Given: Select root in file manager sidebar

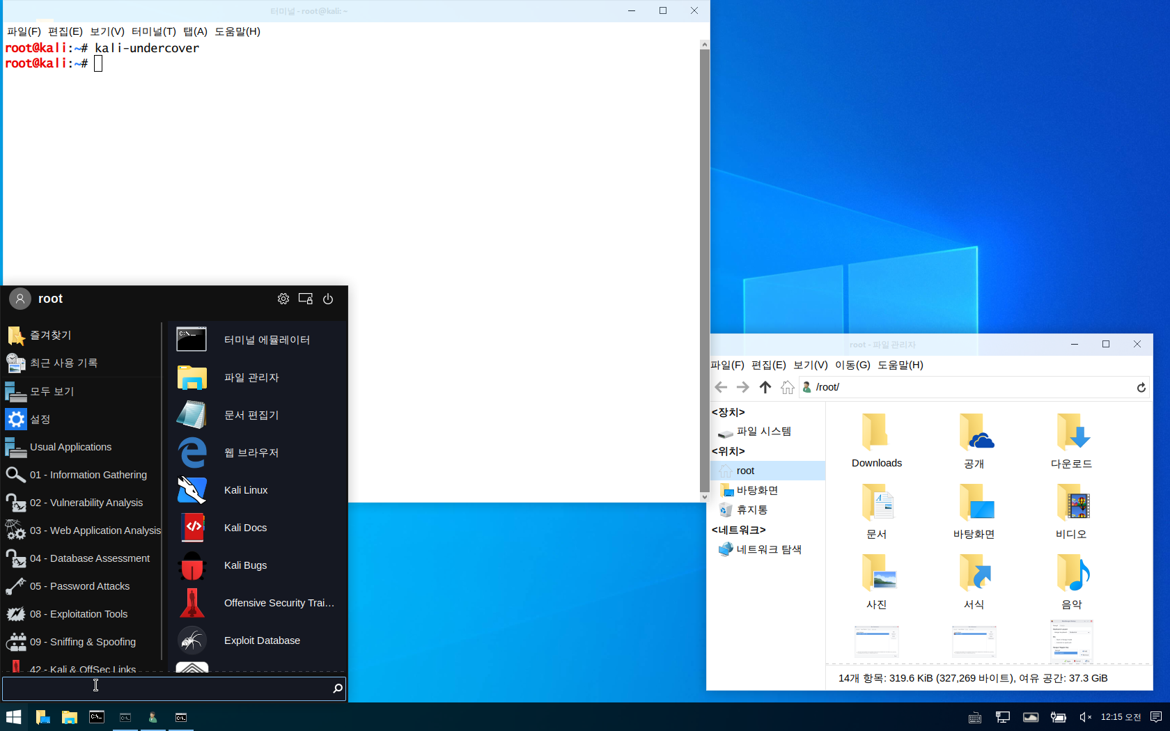Looking at the screenshot, I should 767,471.
